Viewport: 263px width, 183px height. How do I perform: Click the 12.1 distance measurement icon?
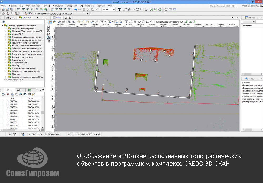(49, 30)
